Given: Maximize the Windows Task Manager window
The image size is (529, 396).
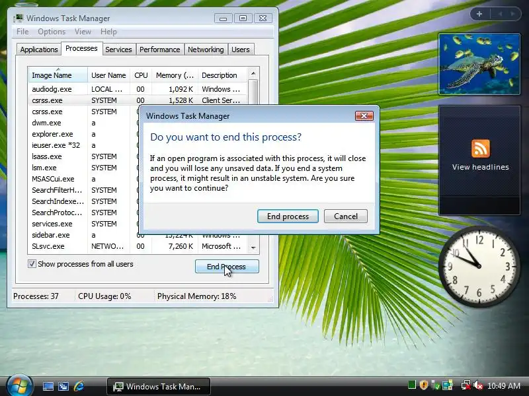Looking at the screenshot, I should (243, 18).
